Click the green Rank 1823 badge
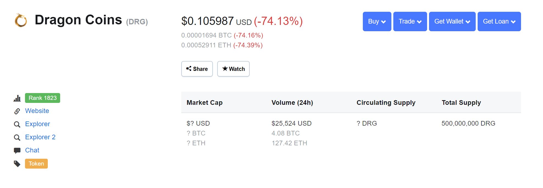Viewport: 543px width, 188px height. click(x=43, y=98)
